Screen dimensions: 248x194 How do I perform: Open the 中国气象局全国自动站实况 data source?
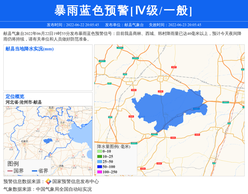click(x=64, y=189)
